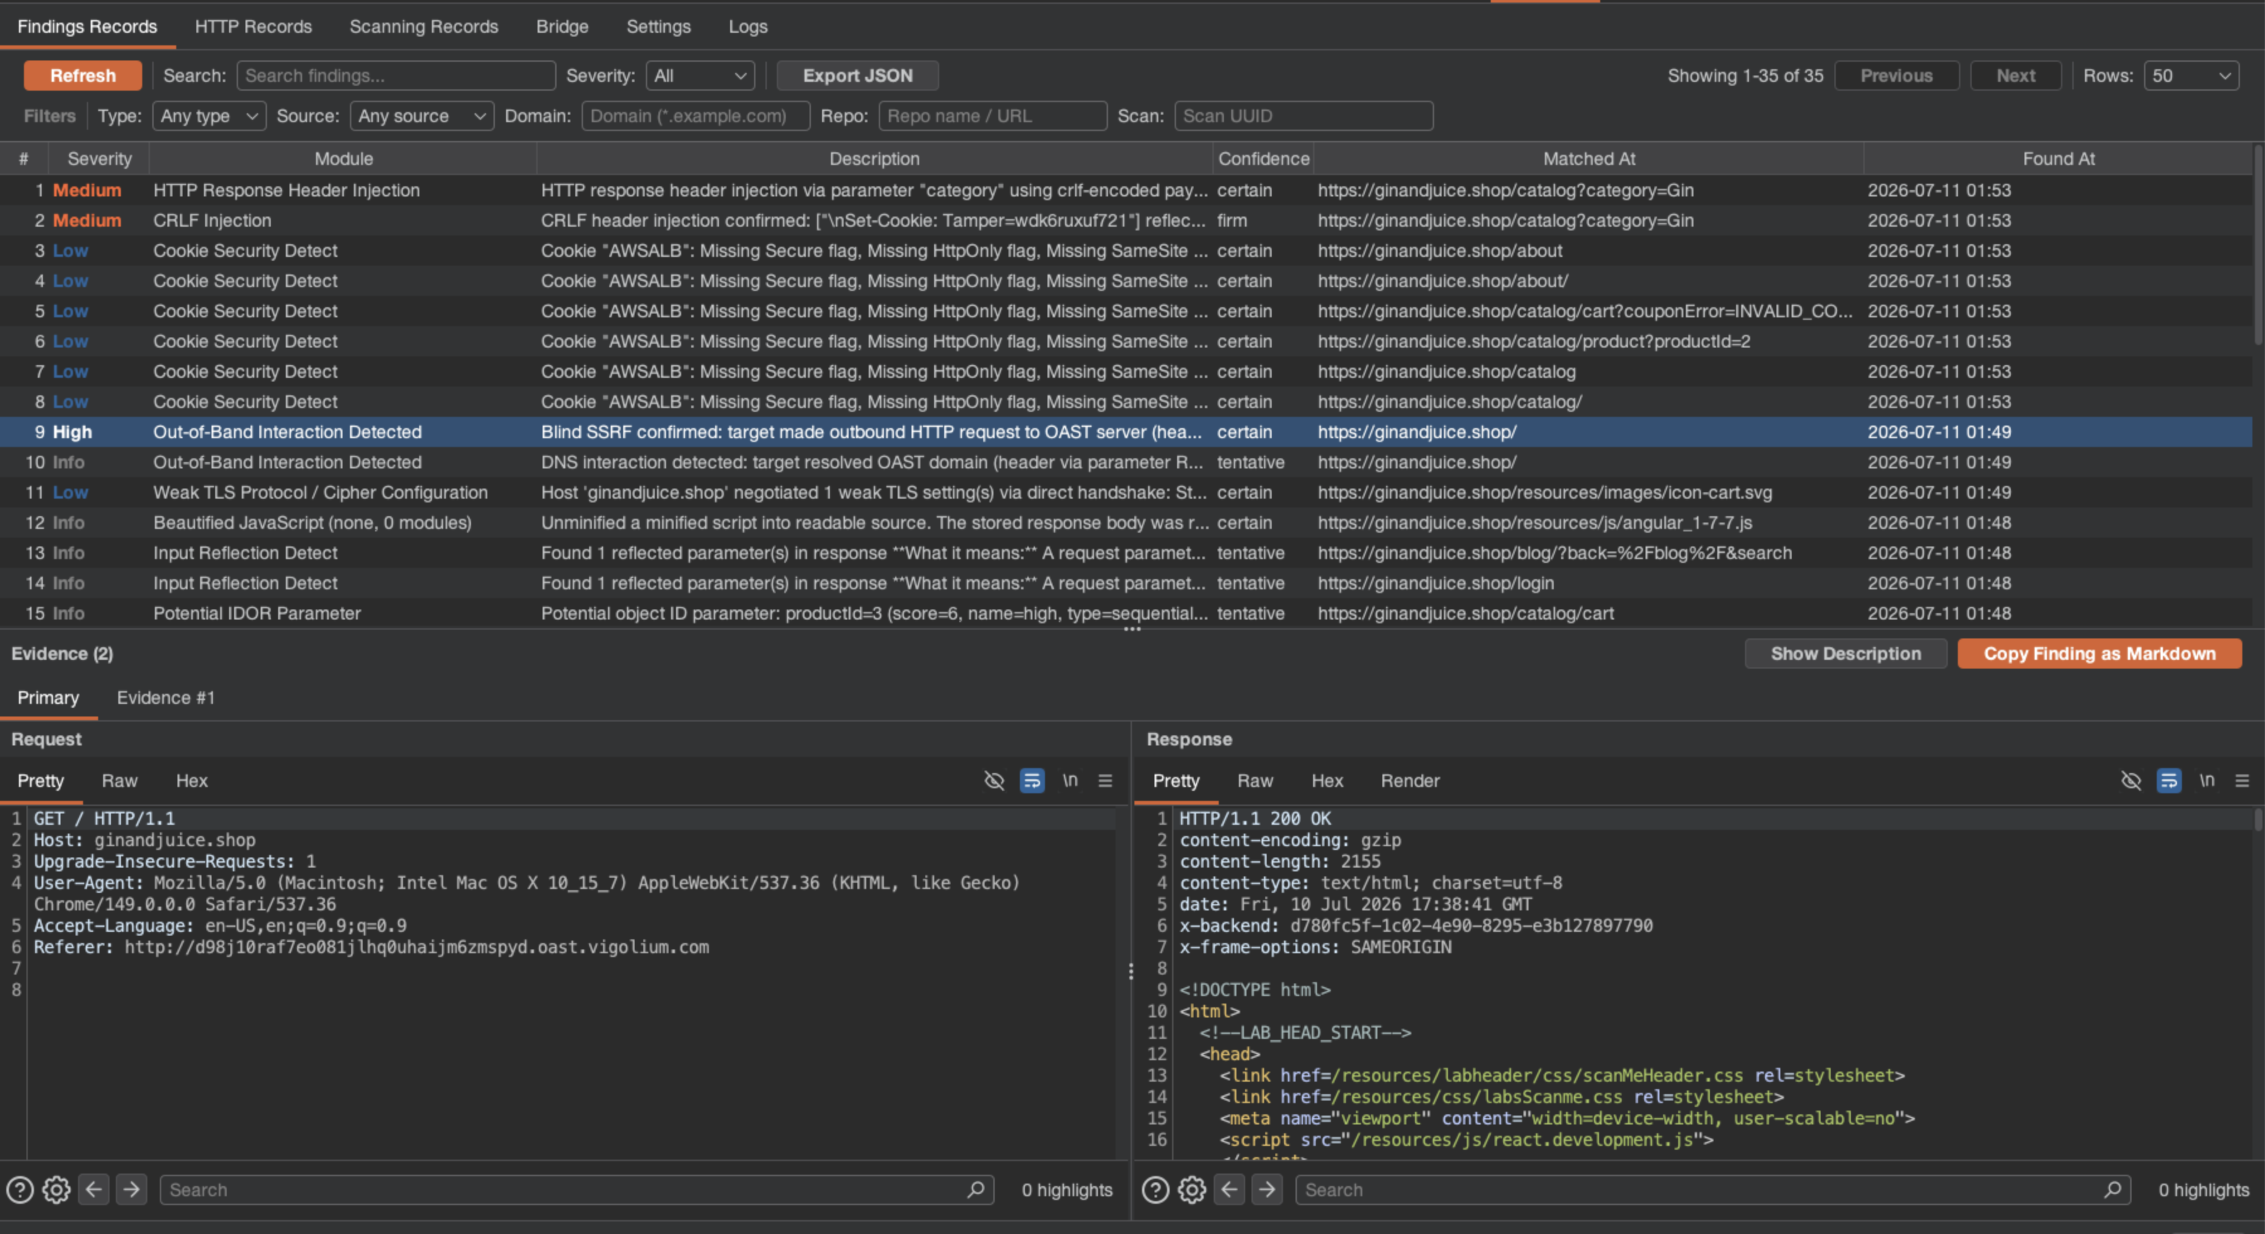Go to previous match in Response search
Screen dimensions: 2265x1234
[x=1229, y=1190]
